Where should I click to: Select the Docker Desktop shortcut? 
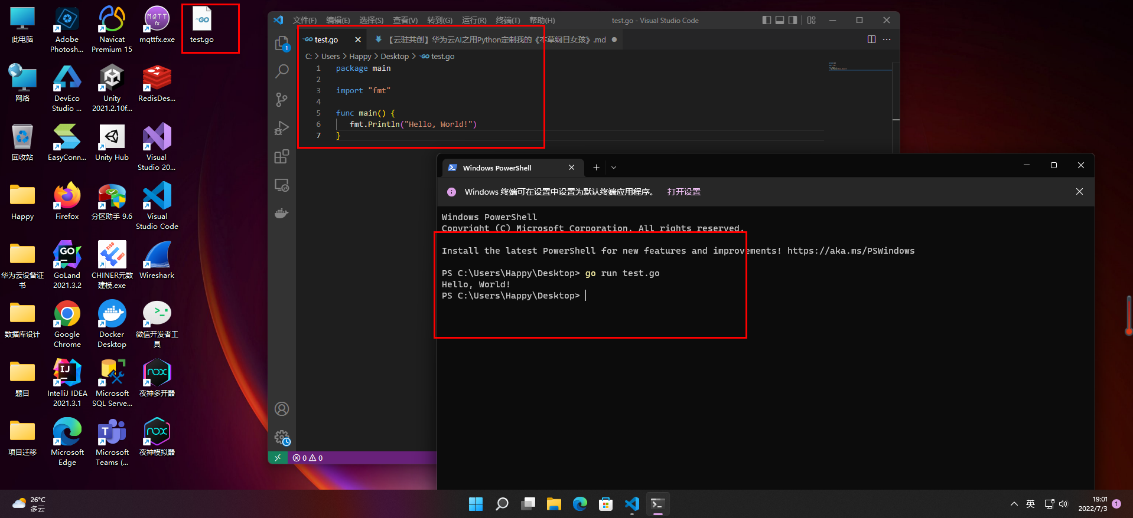[112, 323]
